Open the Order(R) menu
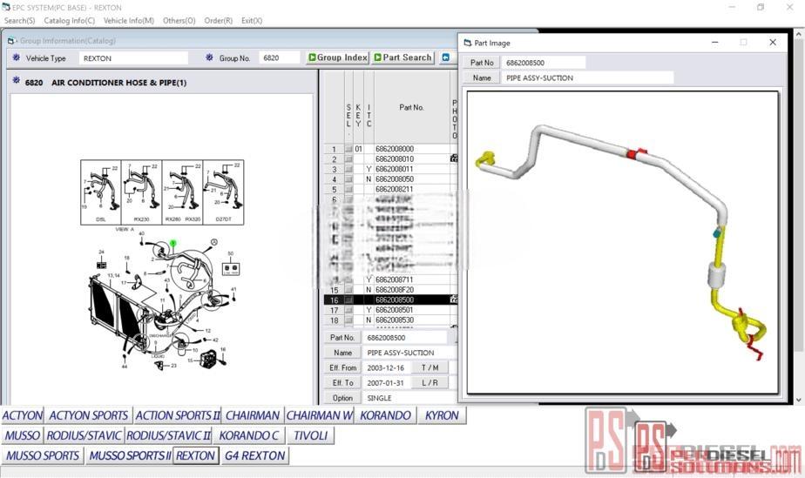 [x=218, y=21]
